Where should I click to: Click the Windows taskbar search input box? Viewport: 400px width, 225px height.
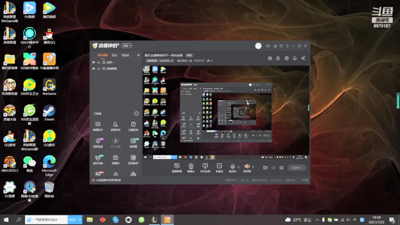pos(46,219)
